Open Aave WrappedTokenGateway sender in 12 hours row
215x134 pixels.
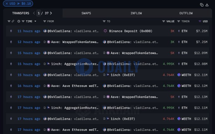[75, 42]
